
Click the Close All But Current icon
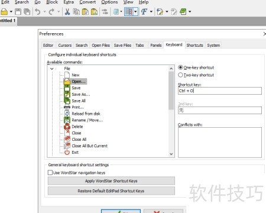67,146
